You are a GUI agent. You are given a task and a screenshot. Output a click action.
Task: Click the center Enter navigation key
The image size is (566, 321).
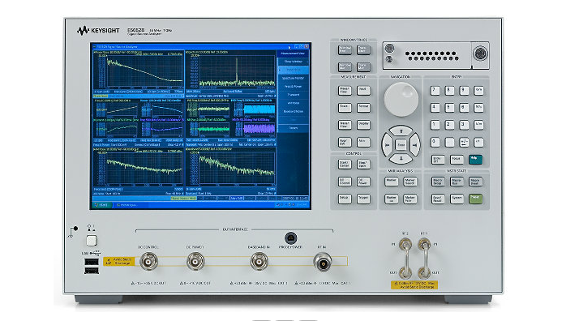coord(401,145)
